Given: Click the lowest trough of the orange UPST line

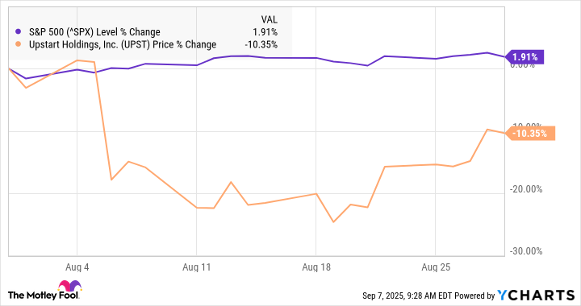Looking at the screenshot, I should click(x=333, y=221).
